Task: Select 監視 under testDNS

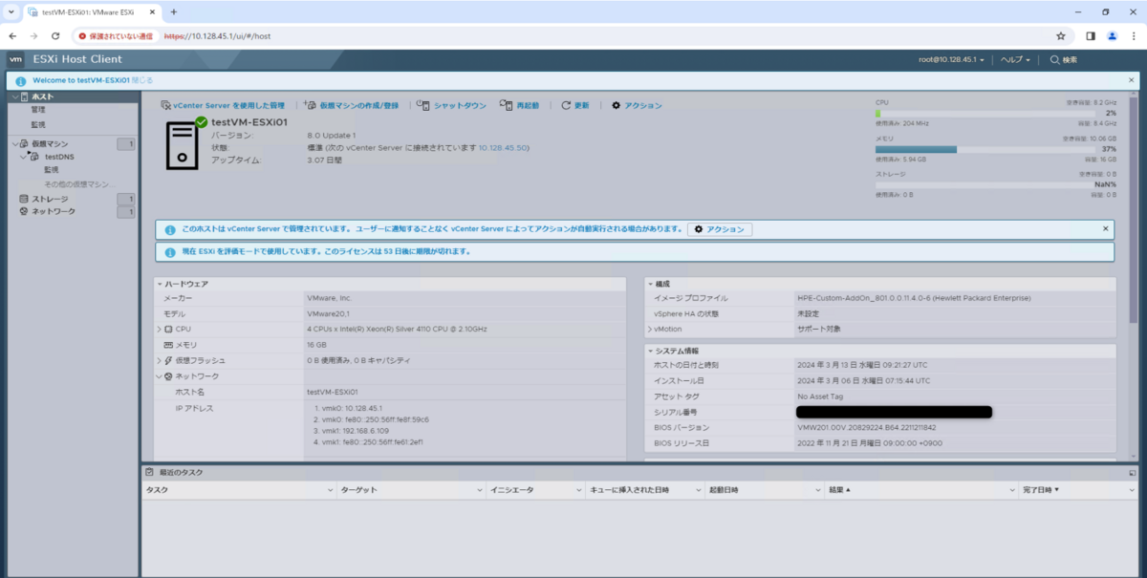Action: pyautogui.click(x=52, y=169)
